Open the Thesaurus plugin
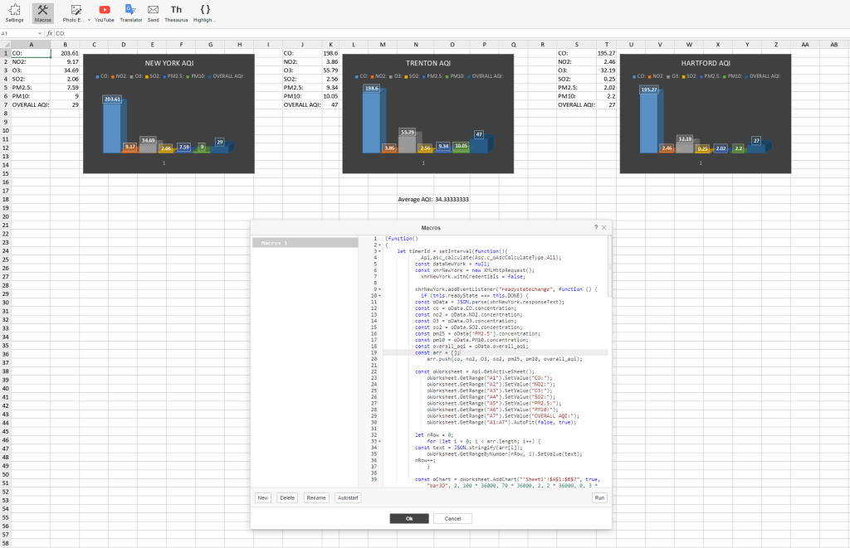 (x=176, y=12)
